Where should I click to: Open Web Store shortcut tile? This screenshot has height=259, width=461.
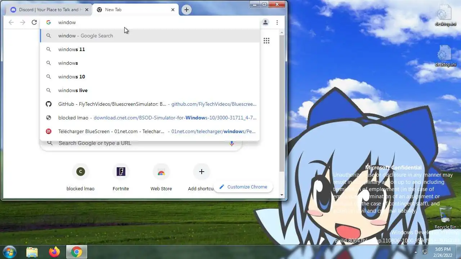[x=161, y=177]
